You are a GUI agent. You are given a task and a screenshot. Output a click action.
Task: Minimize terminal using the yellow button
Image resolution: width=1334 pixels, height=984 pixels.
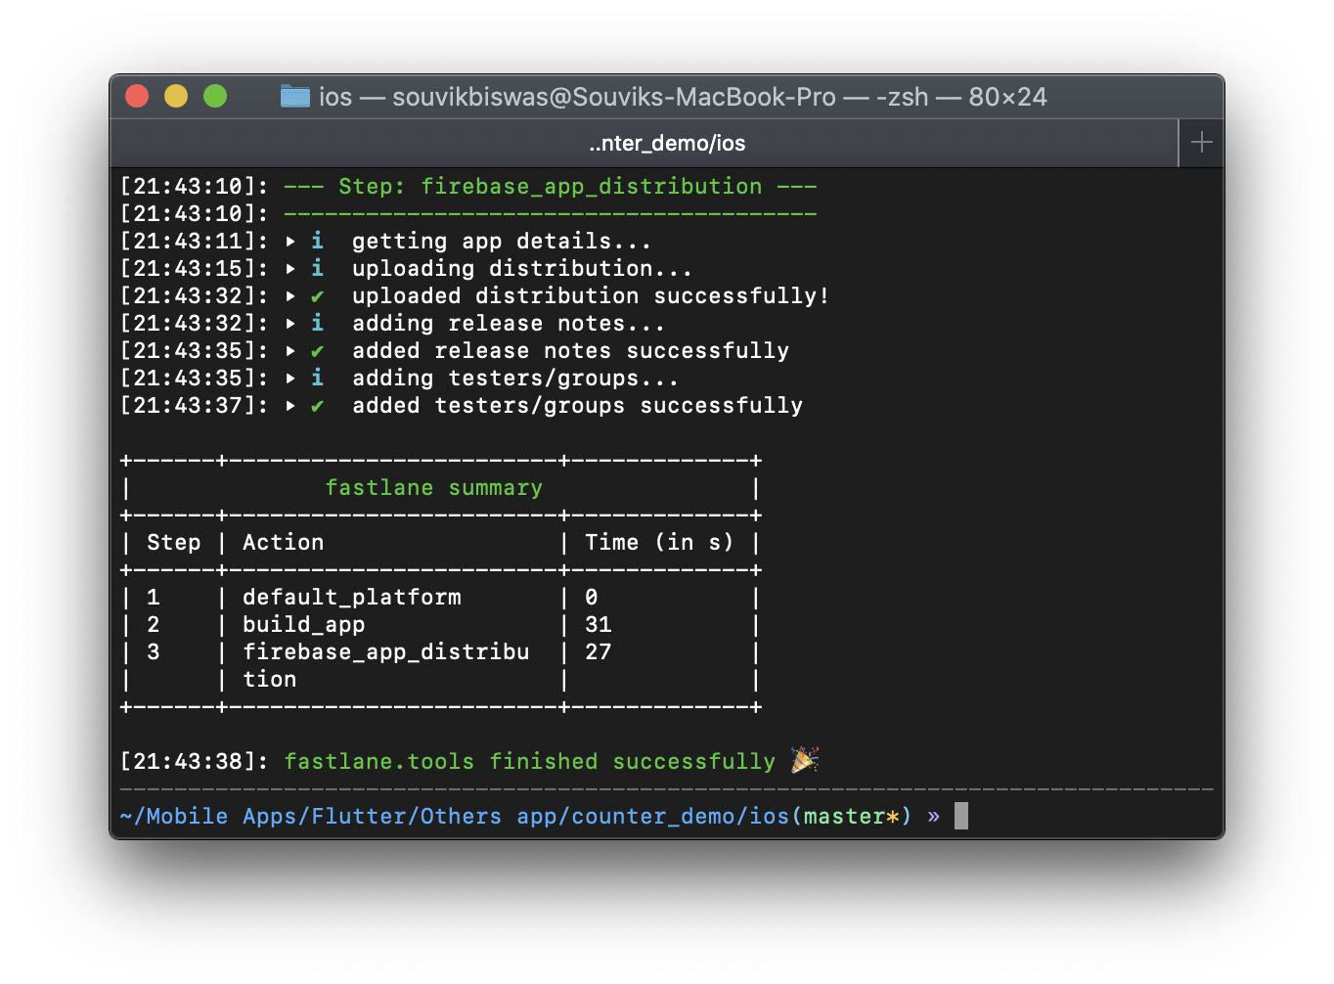point(176,96)
